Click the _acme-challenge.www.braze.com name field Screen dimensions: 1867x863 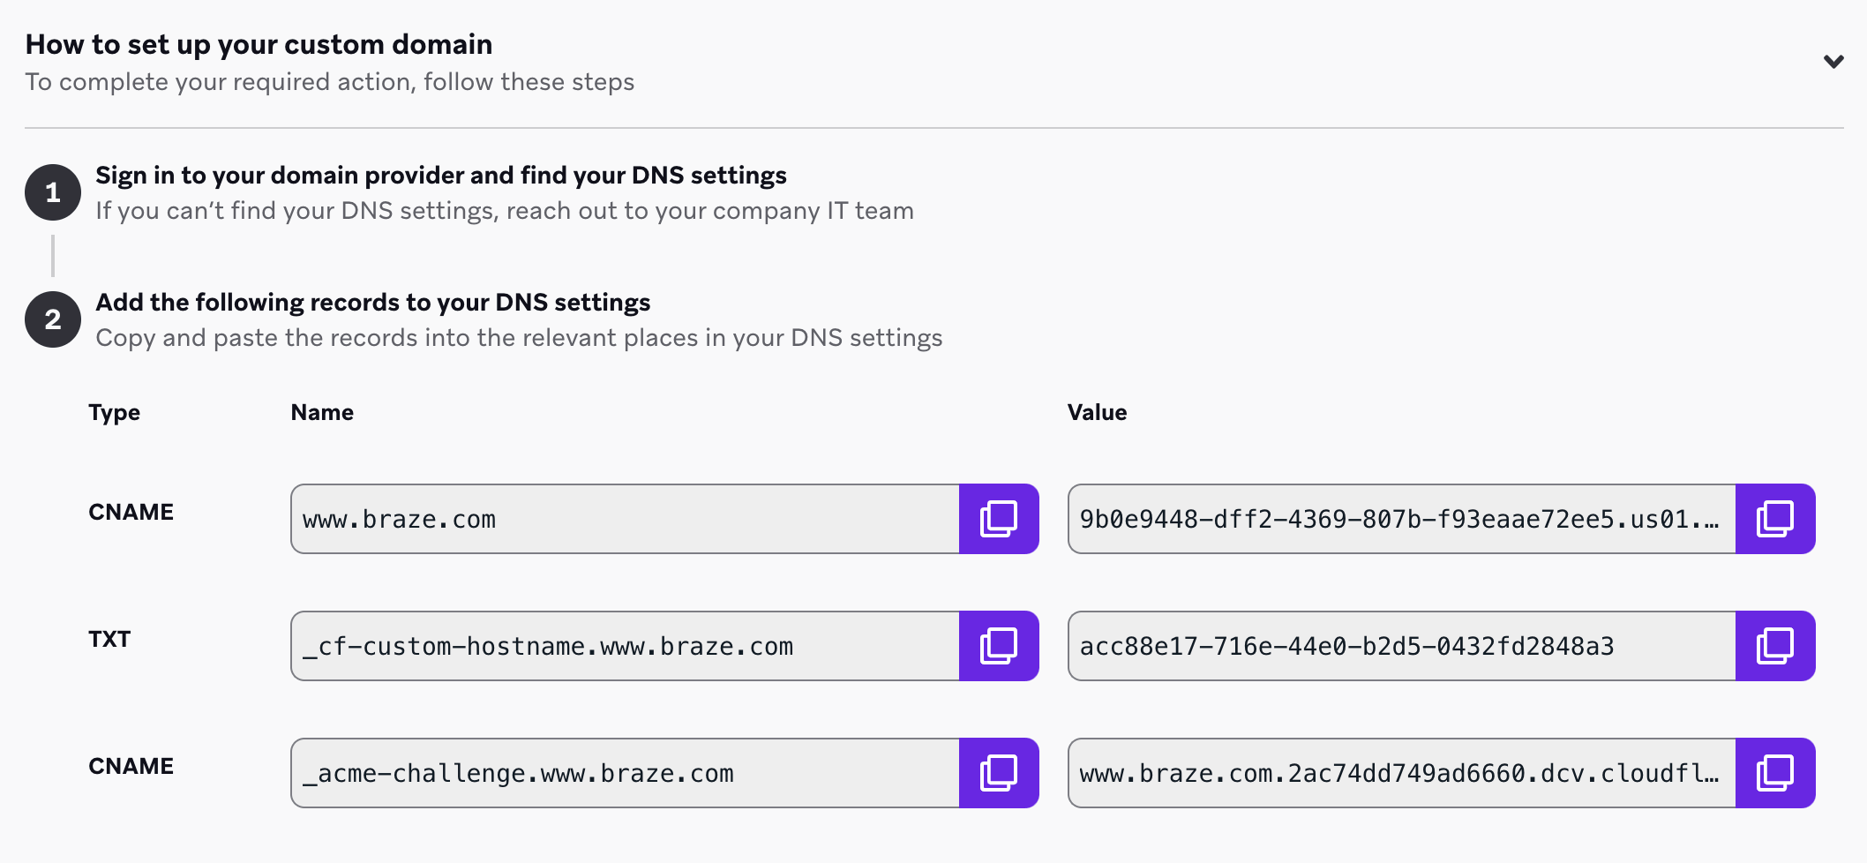coord(625,773)
